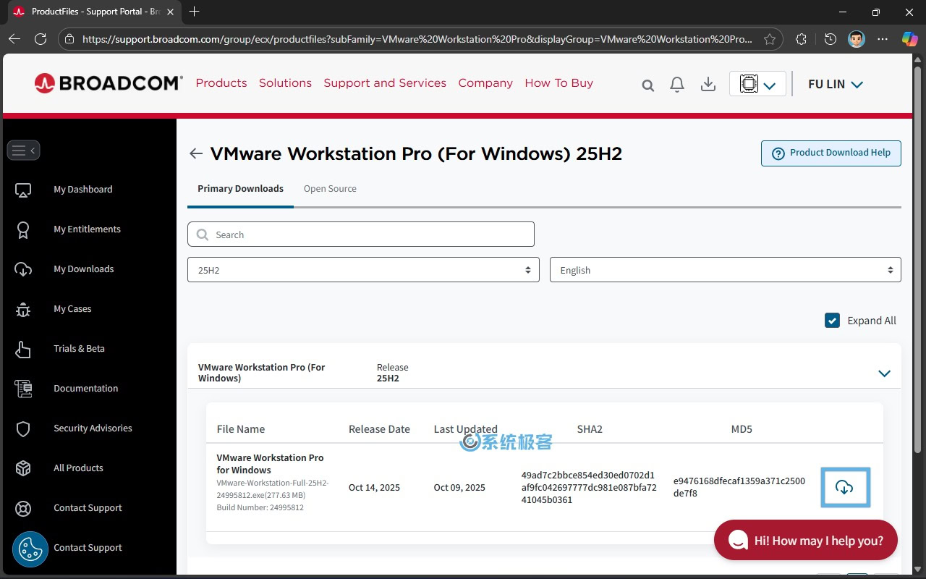Switch to the Open Source tab

pos(330,188)
